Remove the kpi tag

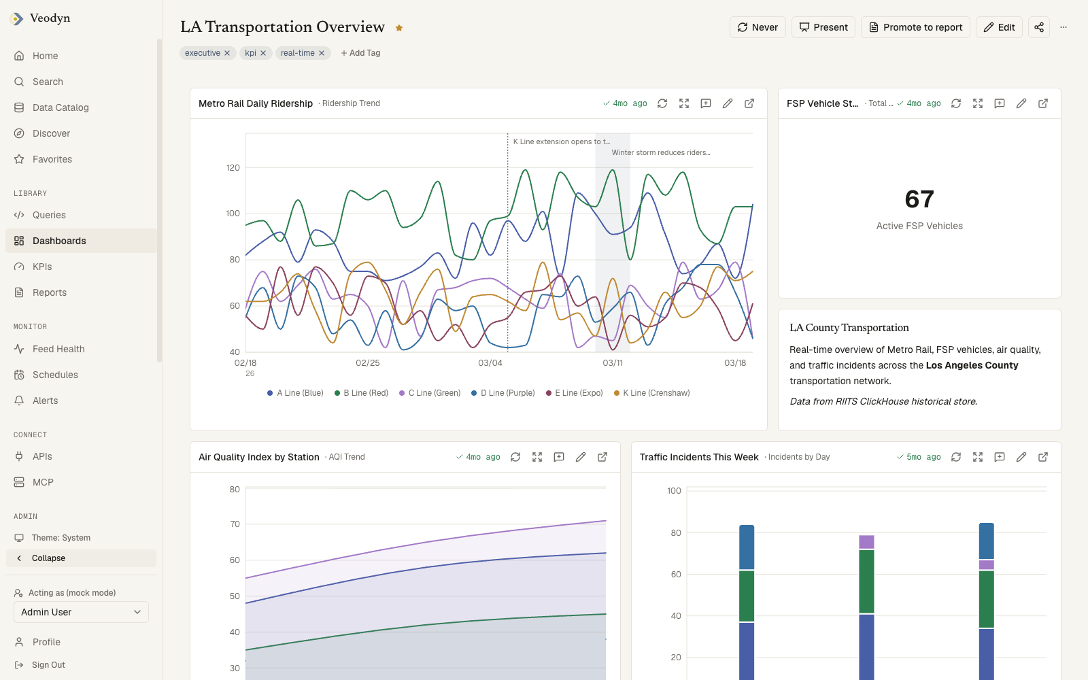coord(263,53)
